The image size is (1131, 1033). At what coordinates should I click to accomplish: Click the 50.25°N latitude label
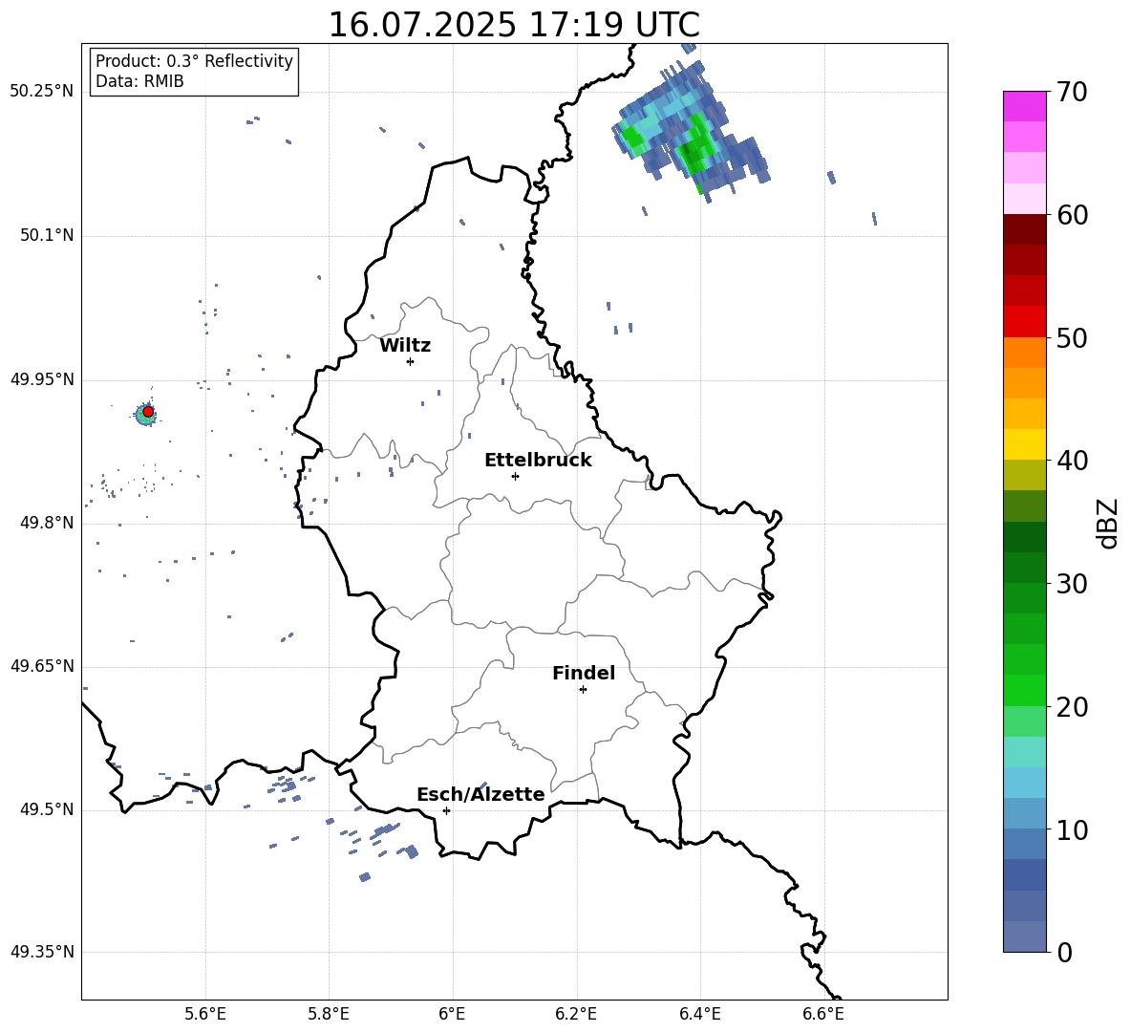point(42,92)
